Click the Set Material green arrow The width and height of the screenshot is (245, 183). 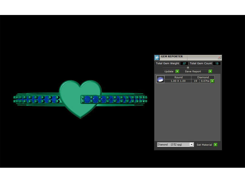point(215,145)
